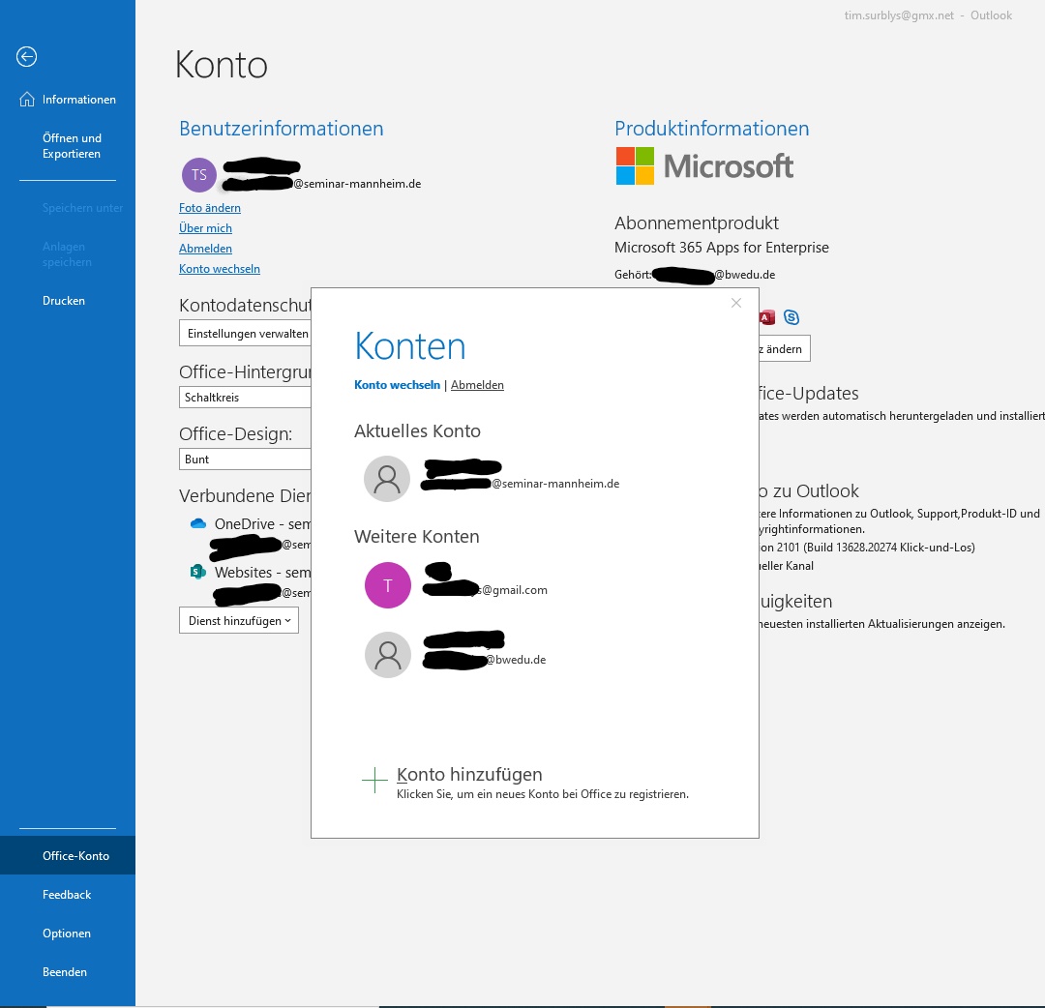This screenshot has height=1008, width=1045.
Task: Click the Microsoft 365 Apps for Enterprise text
Action: click(722, 248)
